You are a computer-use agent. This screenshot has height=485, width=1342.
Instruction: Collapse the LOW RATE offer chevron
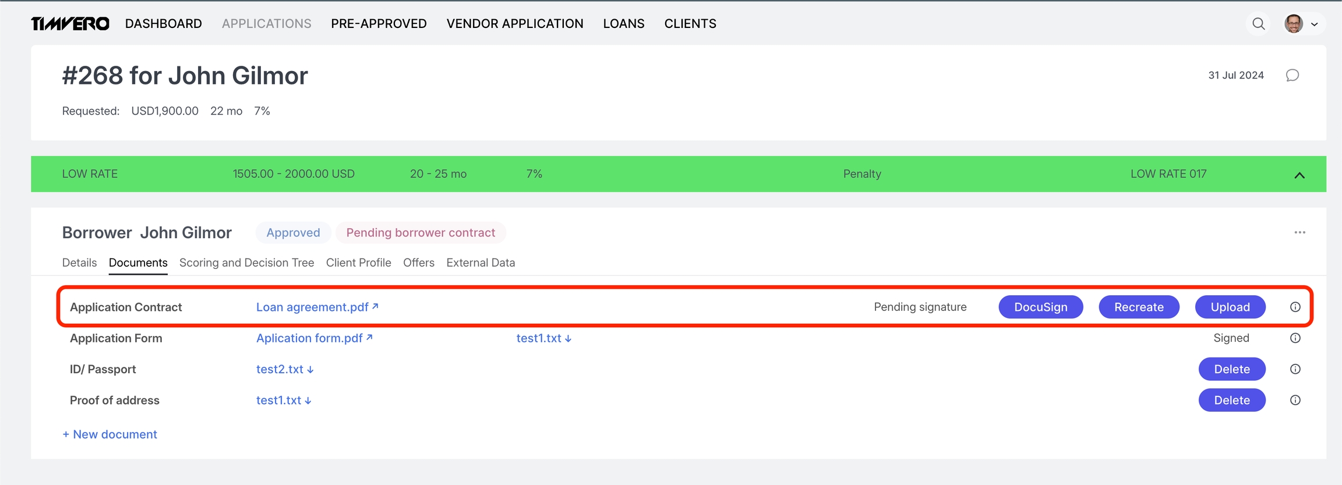coord(1299,175)
